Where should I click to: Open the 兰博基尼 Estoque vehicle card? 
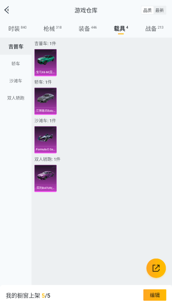click(x=46, y=101)
